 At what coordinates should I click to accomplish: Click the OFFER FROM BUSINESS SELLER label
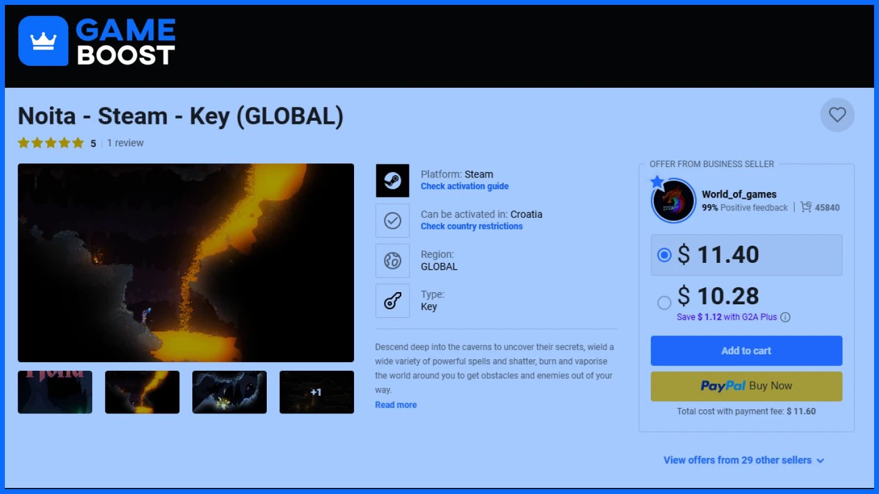712,164
